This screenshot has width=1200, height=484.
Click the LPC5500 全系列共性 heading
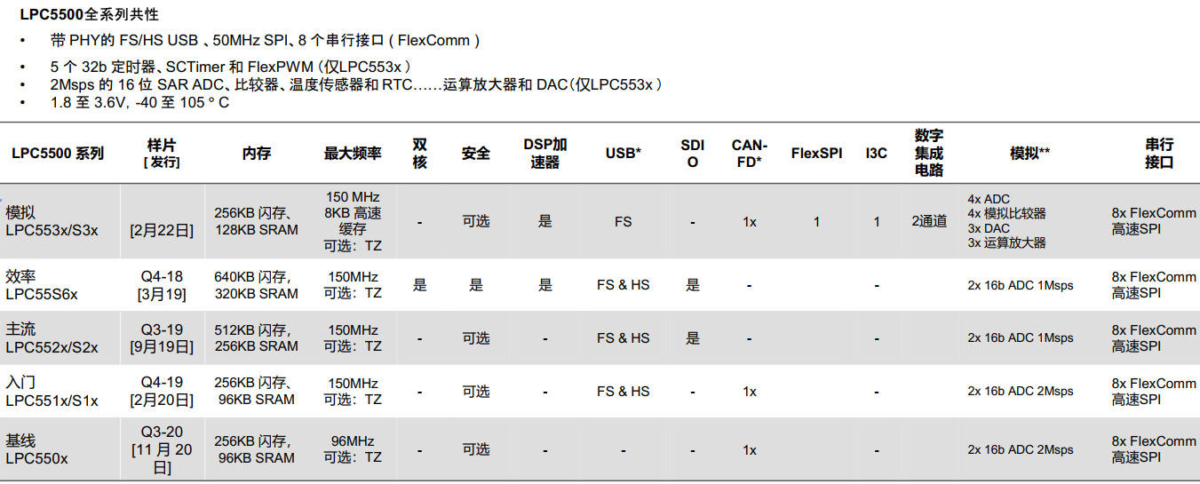point(90,14)
